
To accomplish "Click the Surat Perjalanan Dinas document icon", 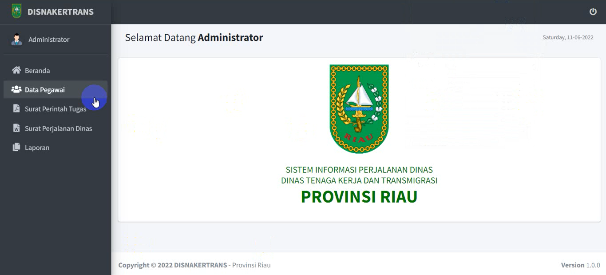I will click(16, 128).
